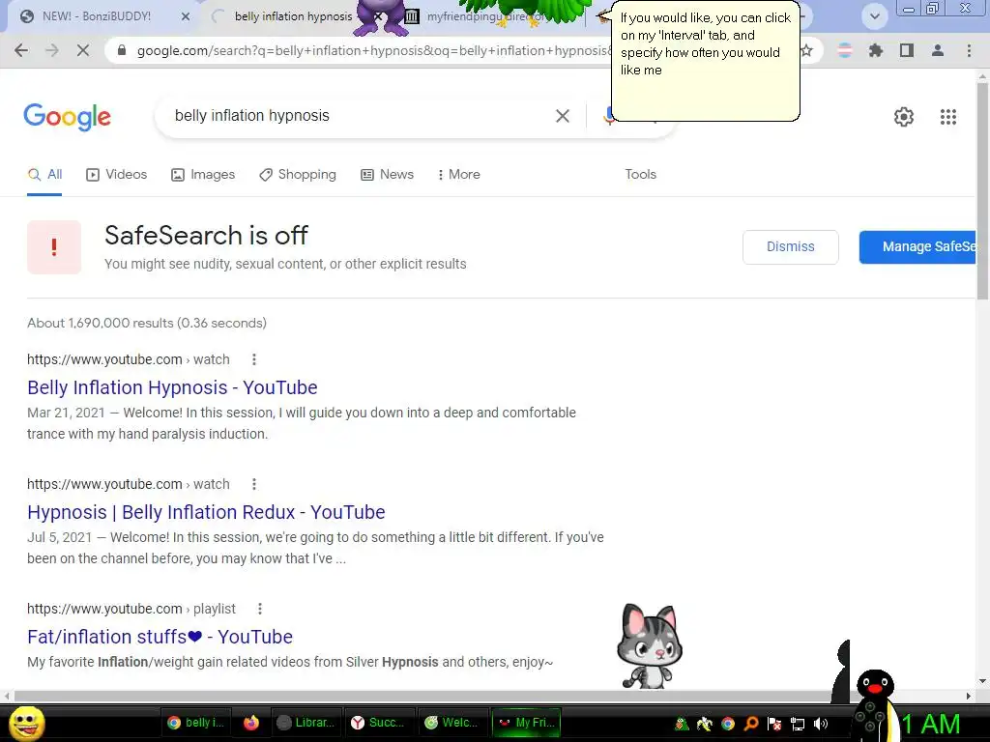Click the magnifier icon in the system tray
Image resolution: width=990 pixels, height=742 pixels.
click(751, 724)
